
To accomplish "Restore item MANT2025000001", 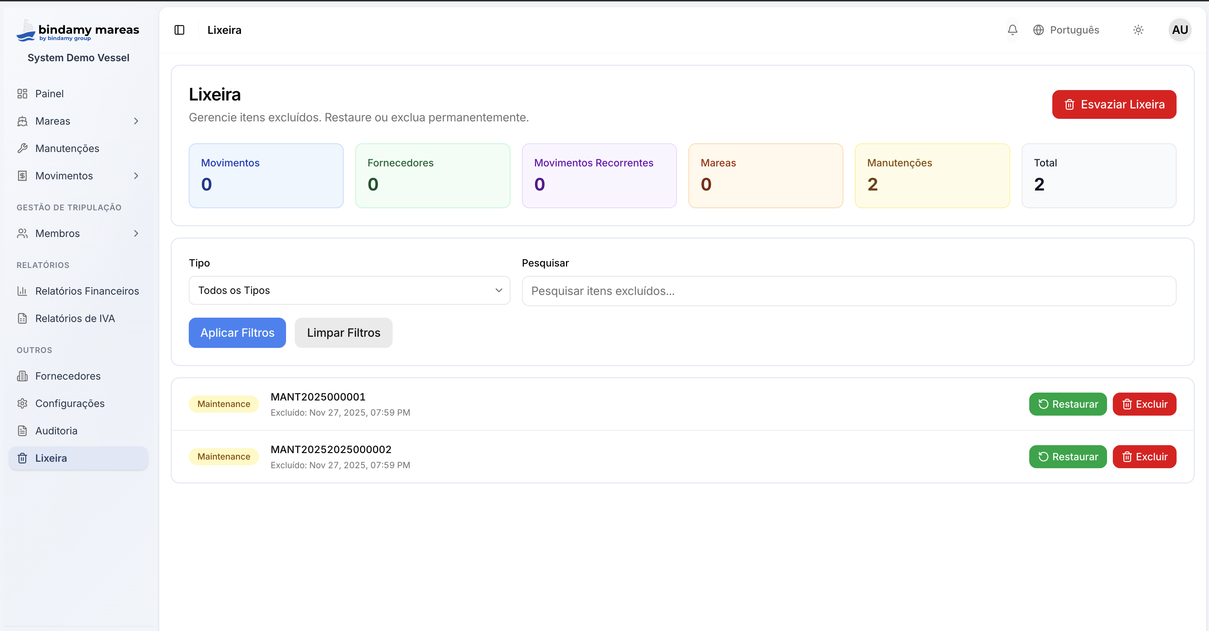I will (x=1068, y=404).
